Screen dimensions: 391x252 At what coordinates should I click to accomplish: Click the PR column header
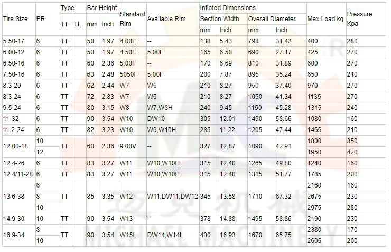tap(40, 18)
